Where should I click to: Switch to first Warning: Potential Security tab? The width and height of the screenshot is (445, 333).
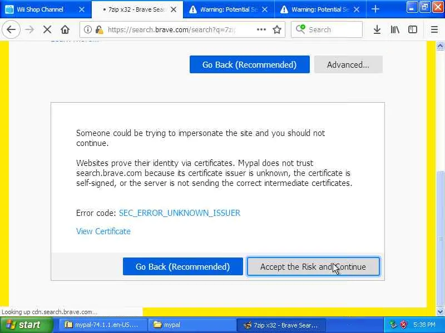pos(229,9)
